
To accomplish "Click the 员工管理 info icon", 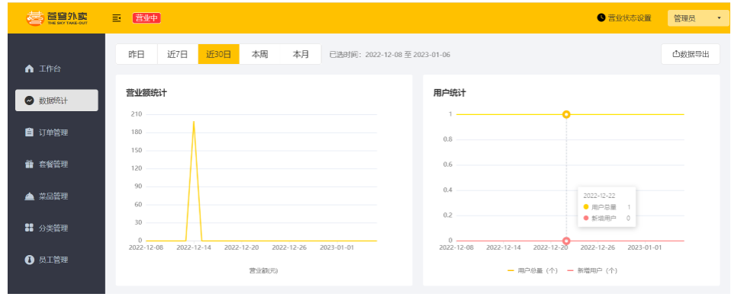I will [29, 260].
